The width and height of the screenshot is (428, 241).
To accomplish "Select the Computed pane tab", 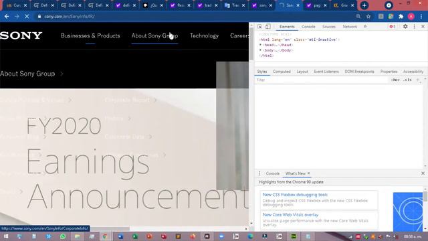I will [282, 72].
